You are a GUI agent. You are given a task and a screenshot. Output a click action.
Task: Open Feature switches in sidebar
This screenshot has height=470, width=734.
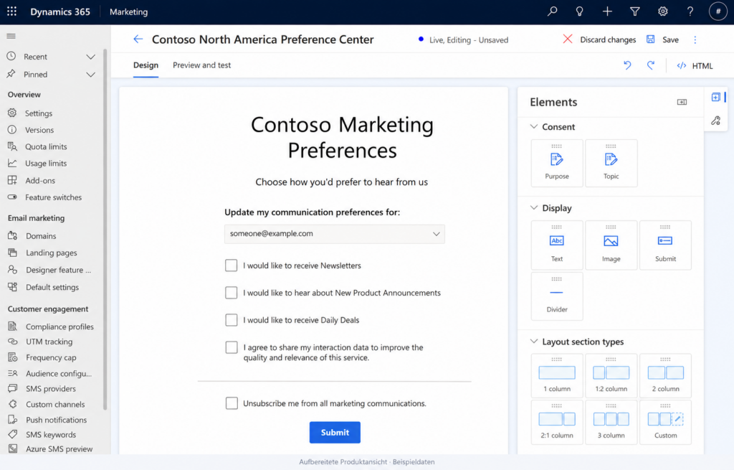(x=52, y=197)
